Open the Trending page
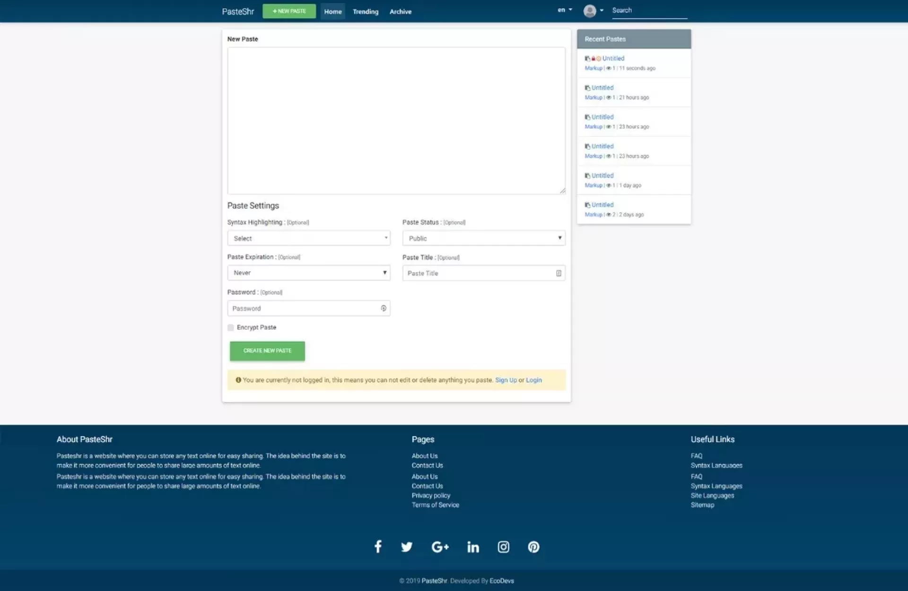This screenshot has width=908, height=591. point(366,11)
